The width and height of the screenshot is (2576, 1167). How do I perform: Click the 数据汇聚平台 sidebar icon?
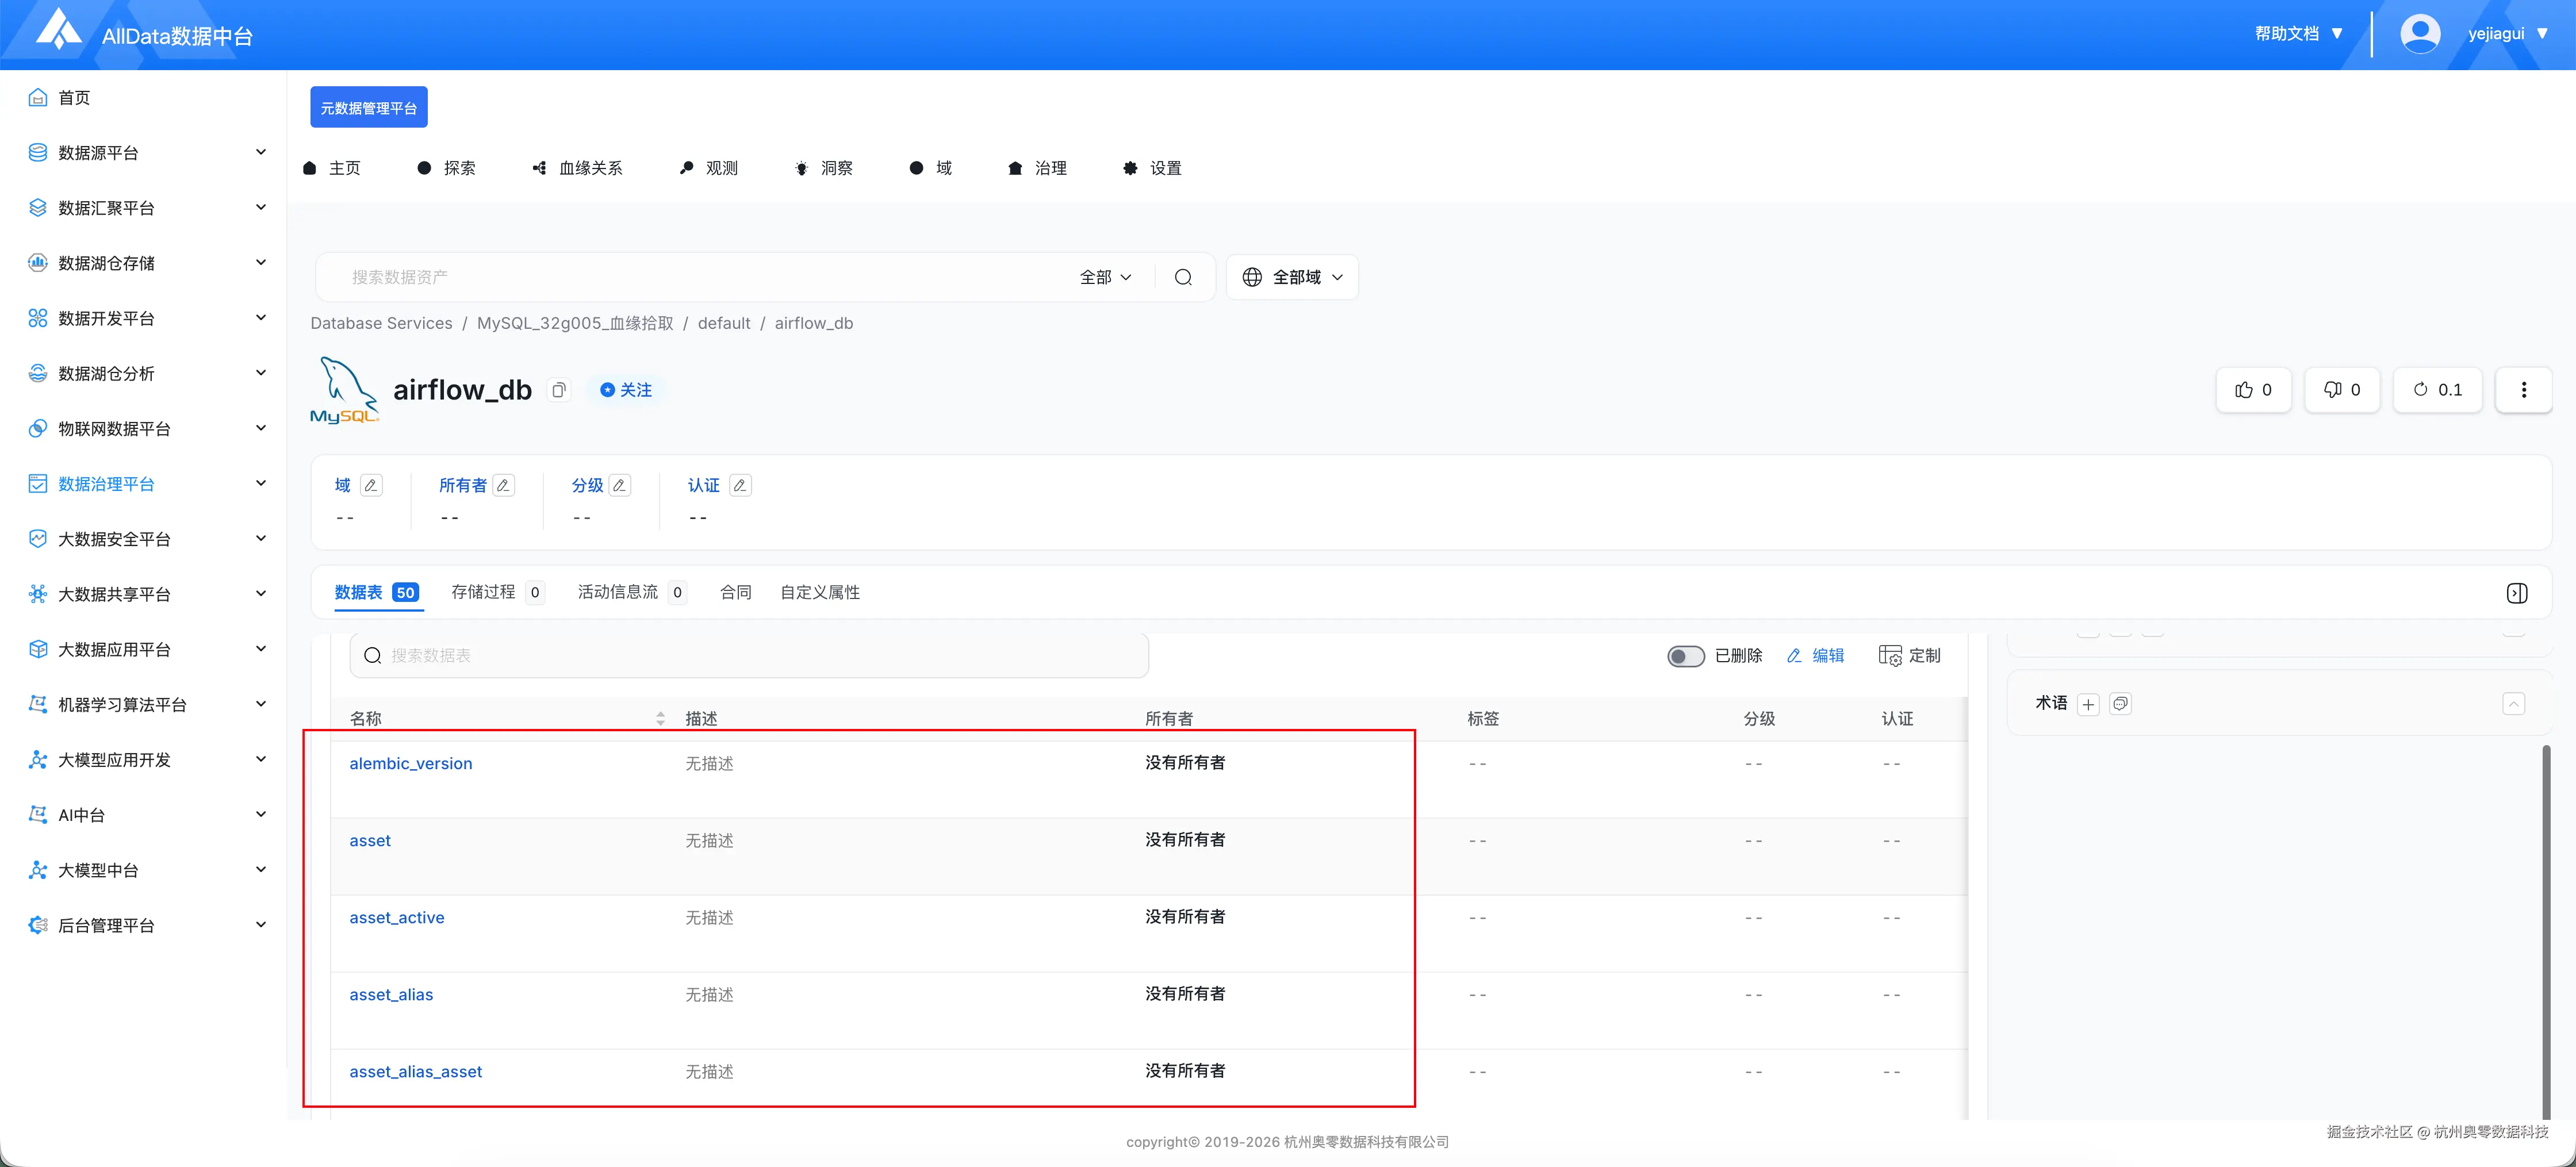tap(38, 207)
